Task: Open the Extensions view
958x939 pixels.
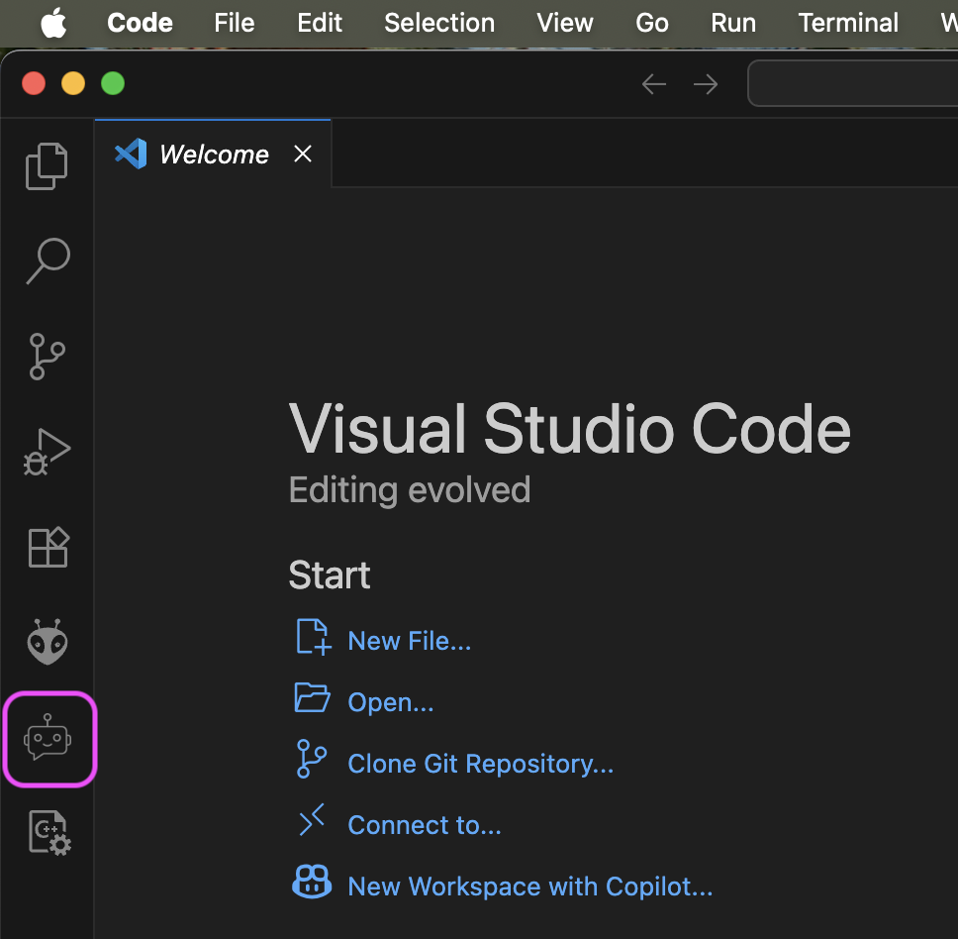Action: pos(48,547)
